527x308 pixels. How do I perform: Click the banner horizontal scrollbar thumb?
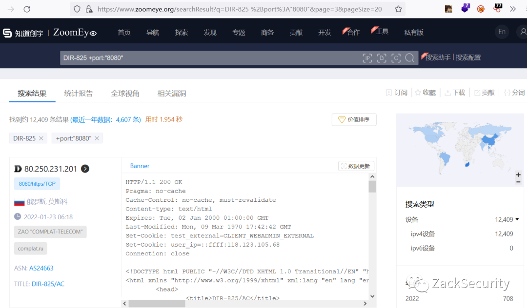pyautogui.click(x=157, y=304)
